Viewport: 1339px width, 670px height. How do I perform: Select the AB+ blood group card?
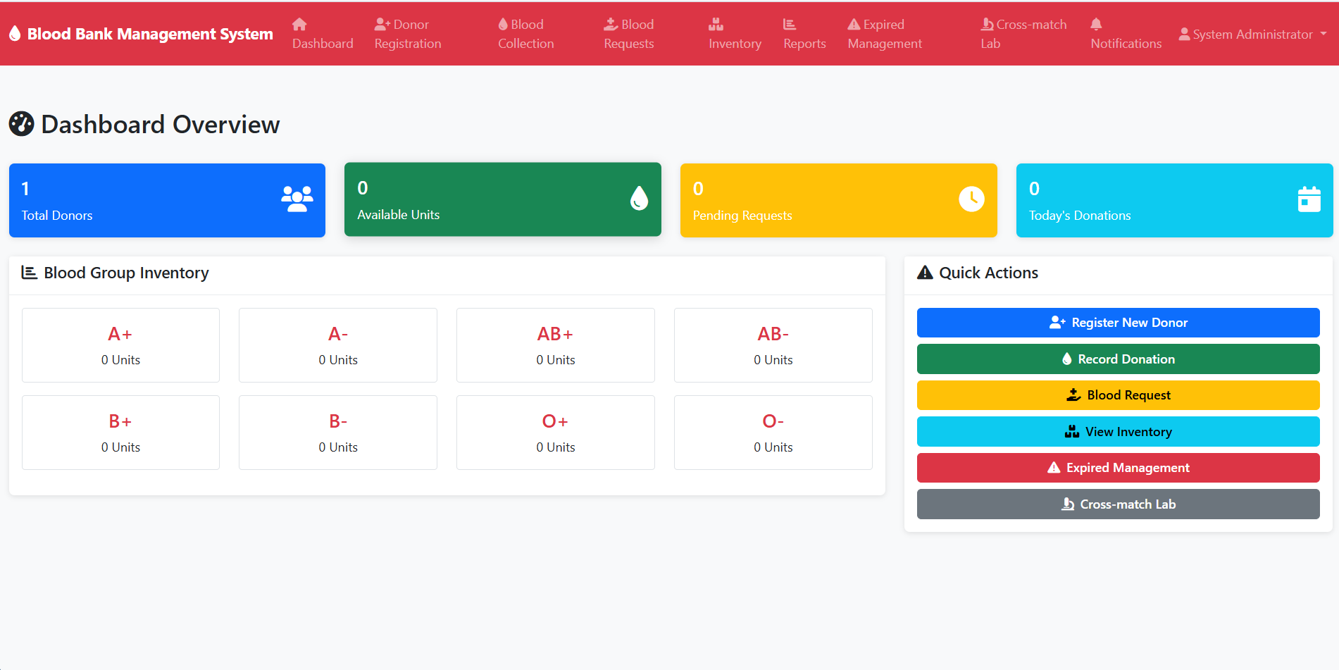point(555,345)
